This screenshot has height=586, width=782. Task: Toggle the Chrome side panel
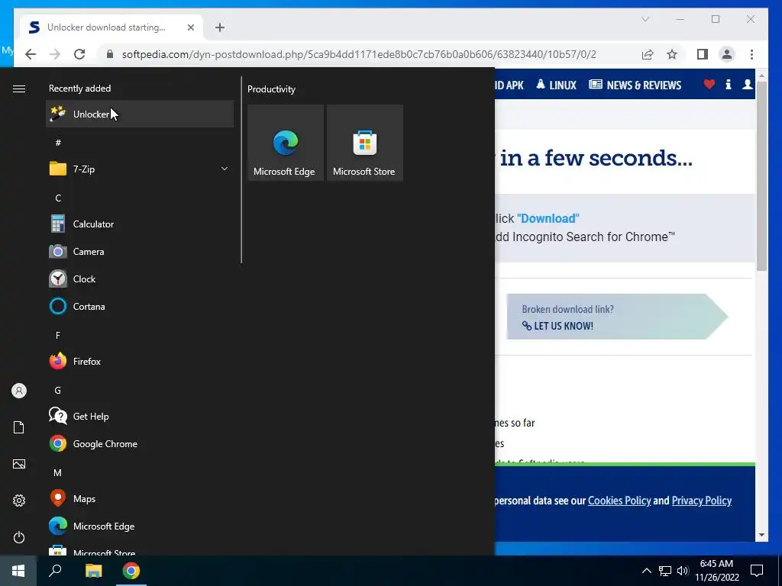point(703,54)
